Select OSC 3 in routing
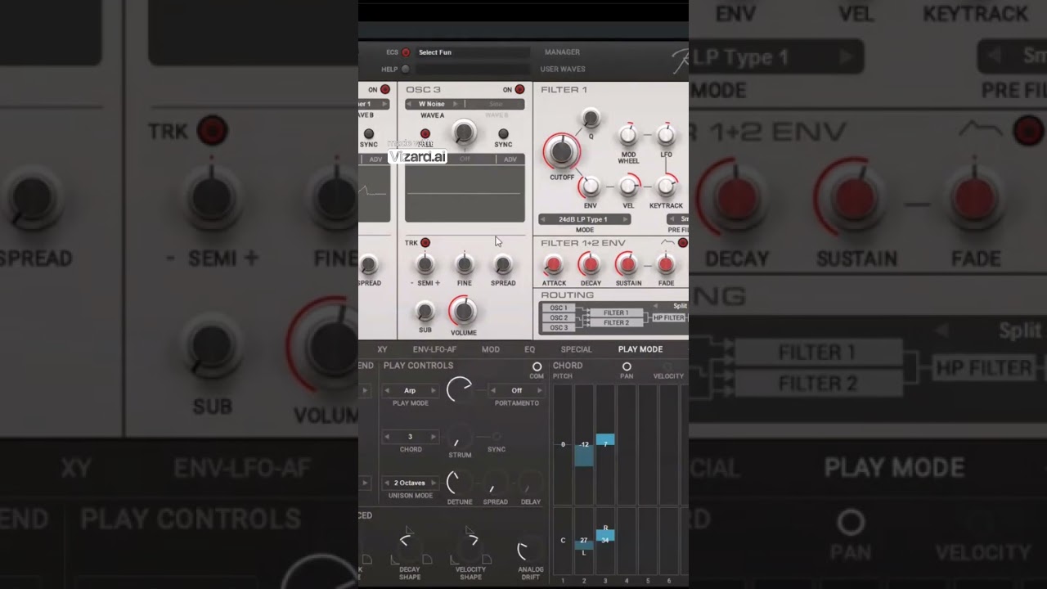Viewport: 1047px width, 589px height. 559,328
